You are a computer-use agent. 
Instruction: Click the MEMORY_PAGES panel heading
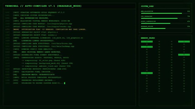point(148,38)
